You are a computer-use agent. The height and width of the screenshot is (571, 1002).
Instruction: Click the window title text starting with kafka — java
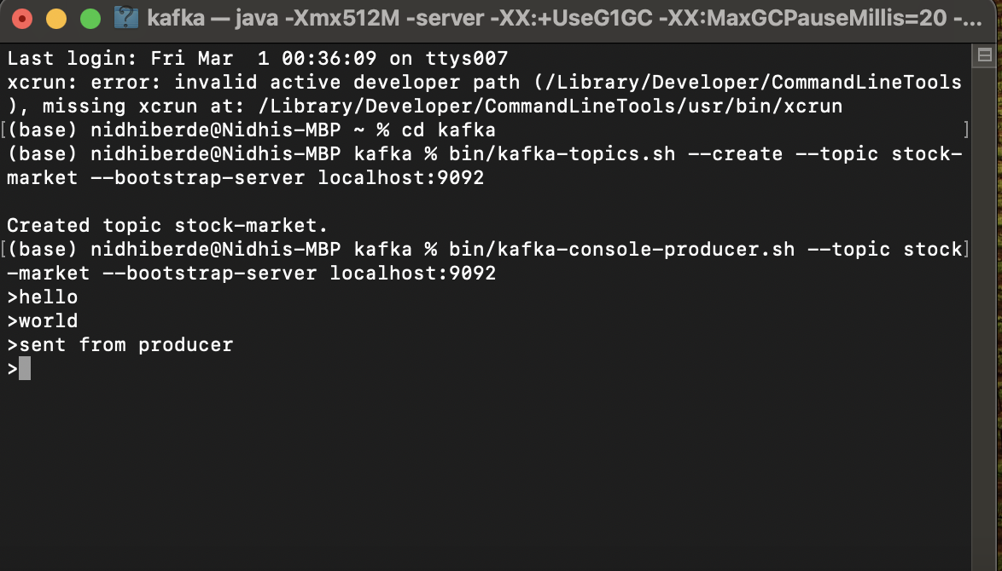(x=564, y=18)
